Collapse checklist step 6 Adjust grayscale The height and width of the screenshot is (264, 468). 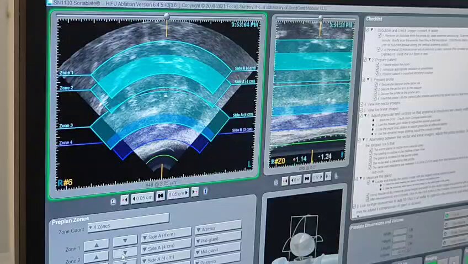(x=365, y=115)
